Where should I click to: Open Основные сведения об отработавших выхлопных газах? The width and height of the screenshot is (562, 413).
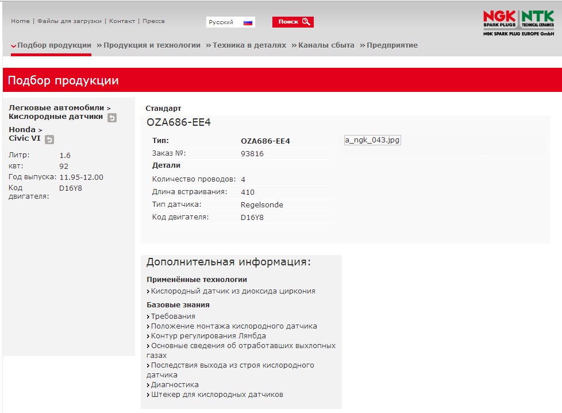(241, 350)
